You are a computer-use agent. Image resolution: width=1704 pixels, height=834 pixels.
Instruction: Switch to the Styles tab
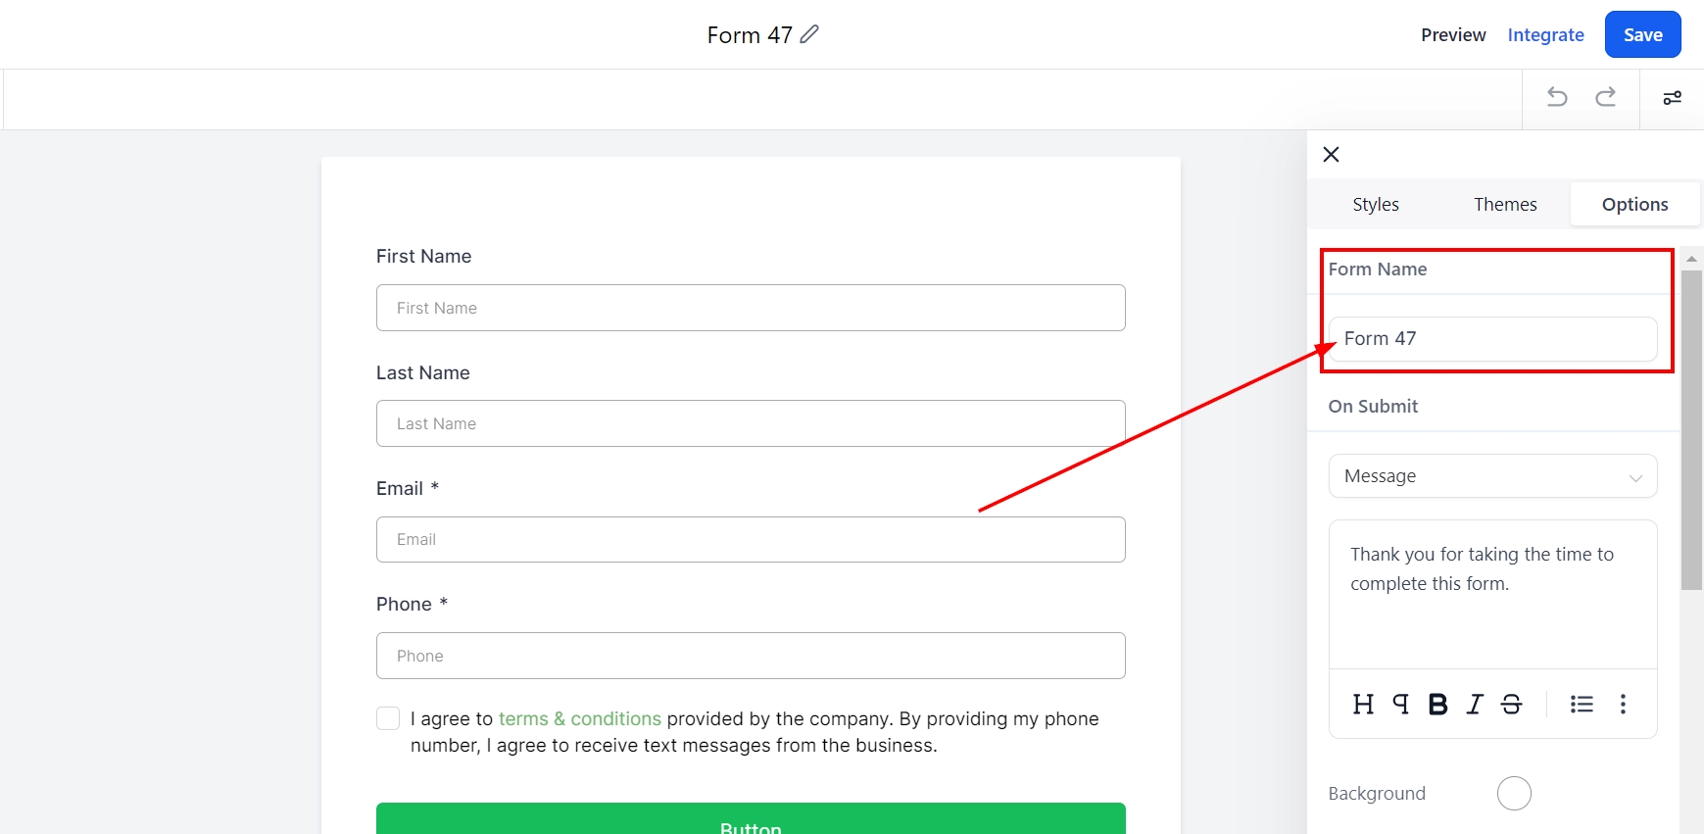click(1376, 205)
